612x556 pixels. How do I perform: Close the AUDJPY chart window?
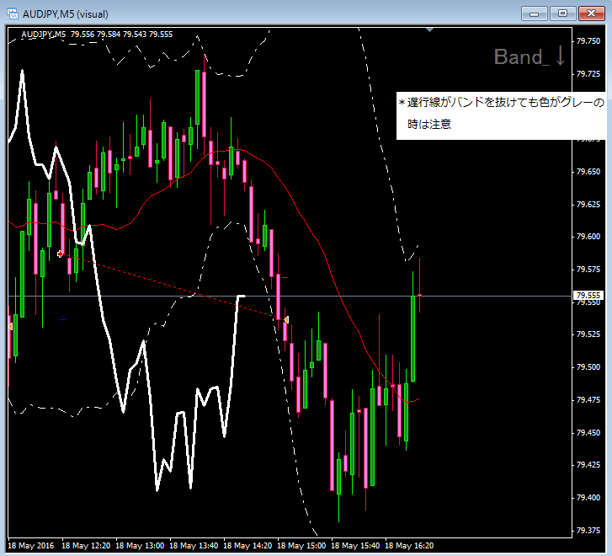[x=592, y=13]
